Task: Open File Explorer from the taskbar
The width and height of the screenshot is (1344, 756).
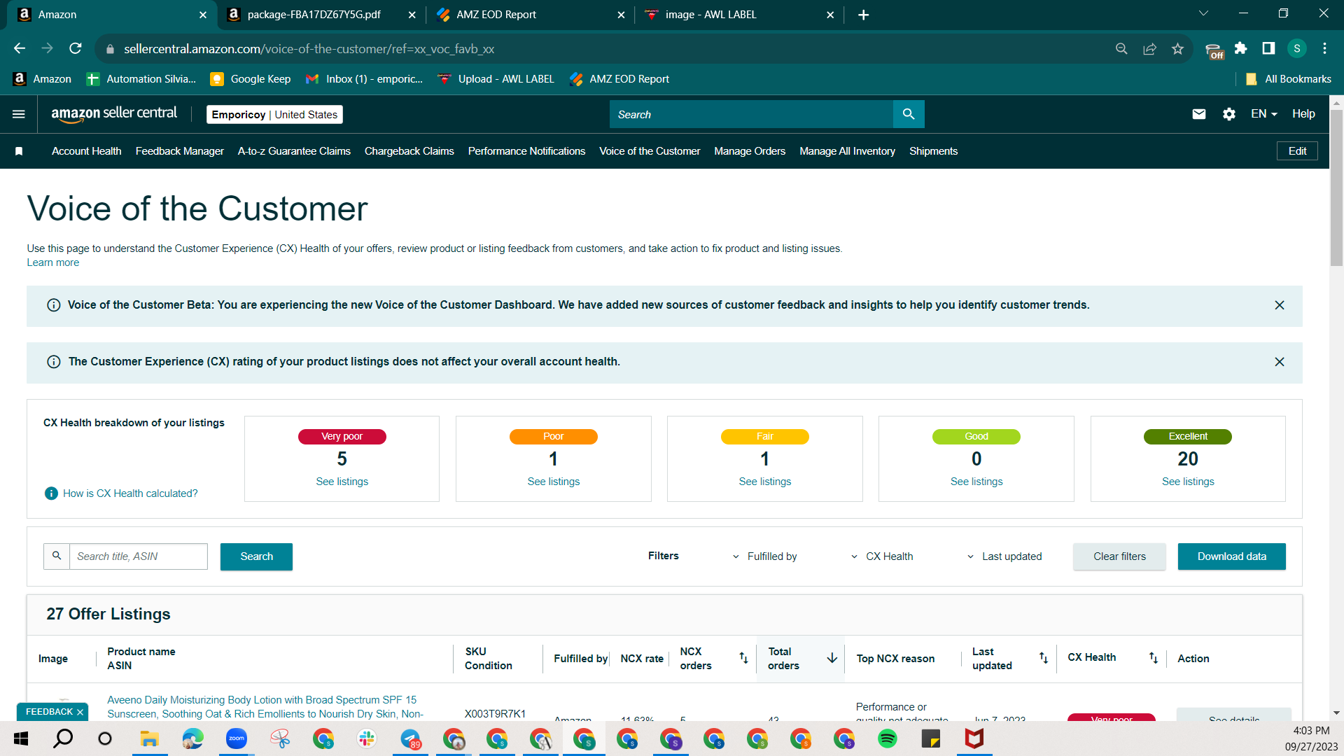Action: [150, 738]
